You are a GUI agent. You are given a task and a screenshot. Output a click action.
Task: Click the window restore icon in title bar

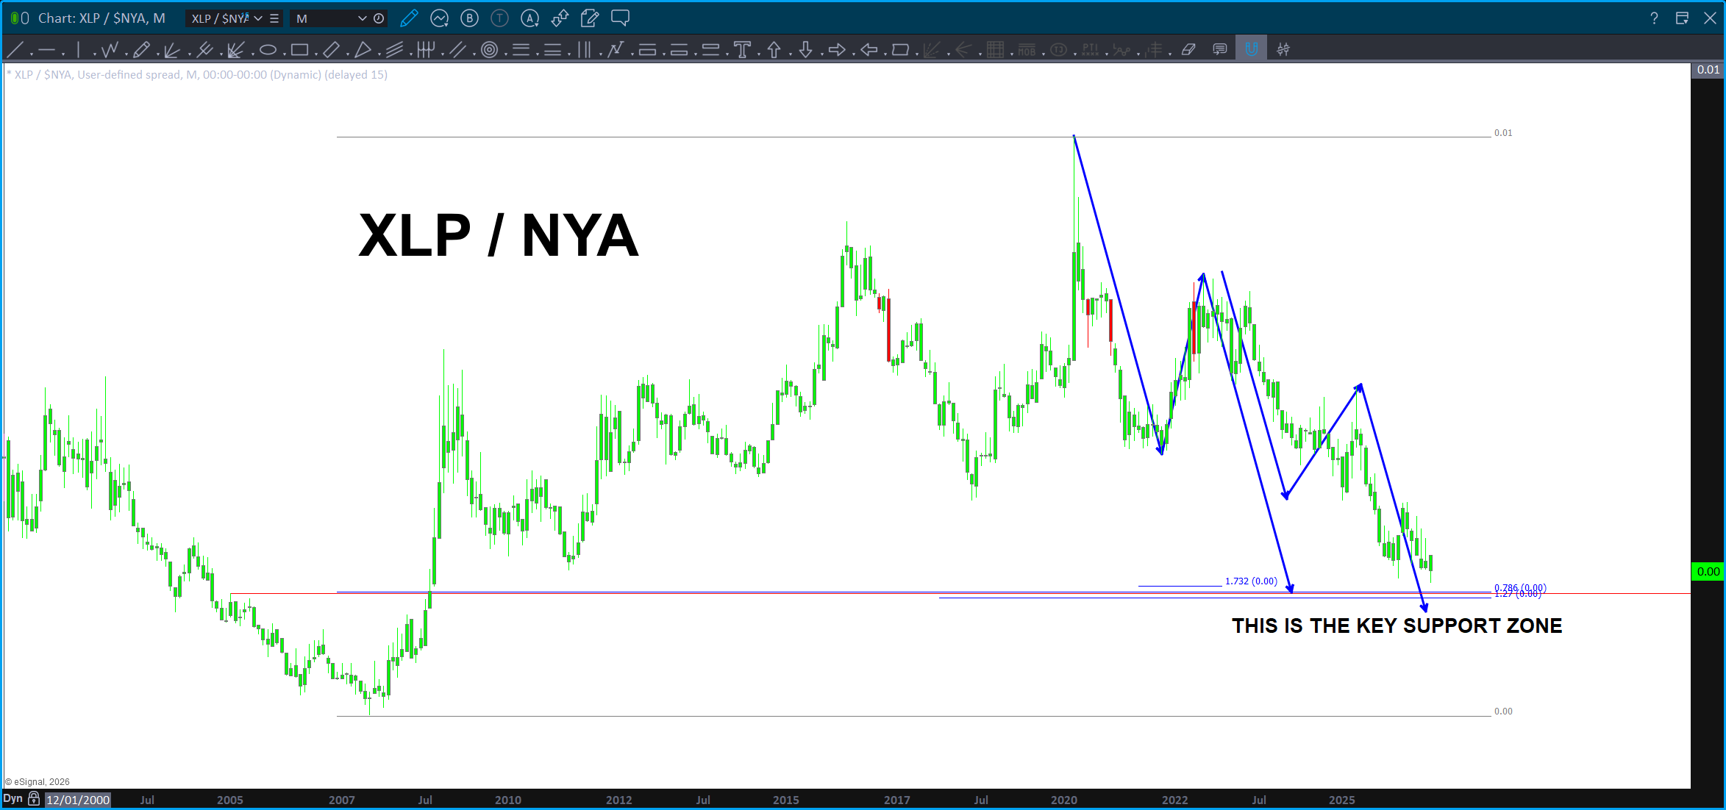pos(1682,18)
